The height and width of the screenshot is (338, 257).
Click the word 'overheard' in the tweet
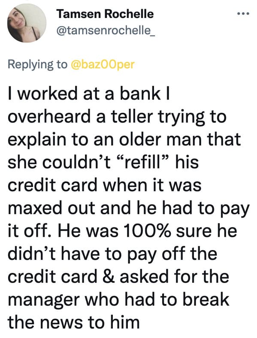[49, 116]
